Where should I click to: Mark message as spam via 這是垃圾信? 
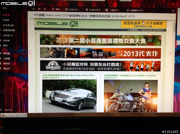pyautogui.click(x=95, y=10)
